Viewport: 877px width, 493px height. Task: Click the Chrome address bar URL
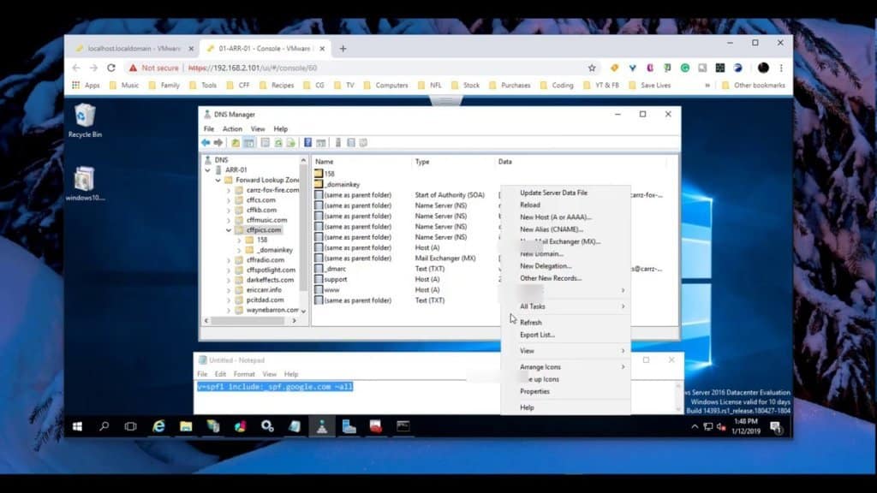pos(253,68)
